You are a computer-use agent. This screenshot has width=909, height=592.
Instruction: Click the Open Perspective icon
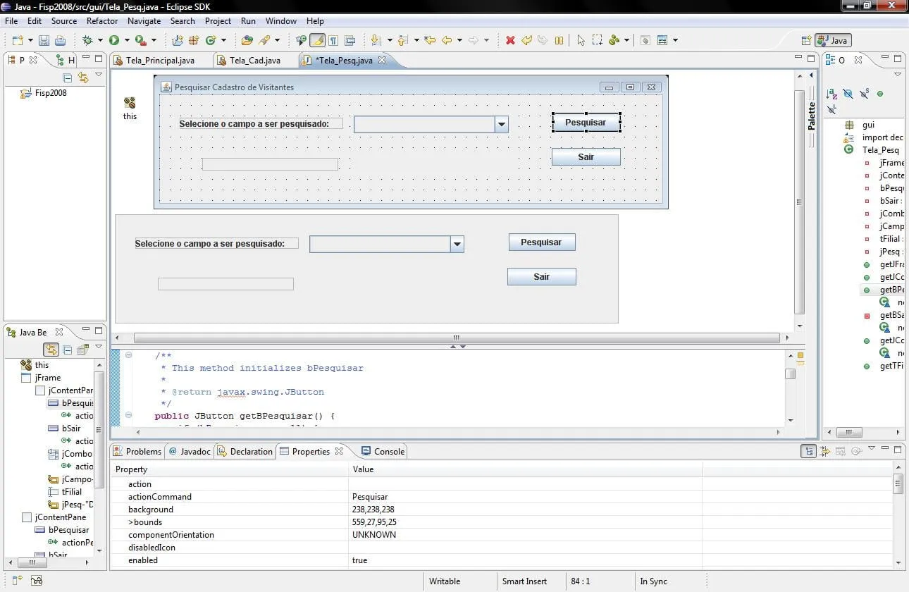coord(806,41)
